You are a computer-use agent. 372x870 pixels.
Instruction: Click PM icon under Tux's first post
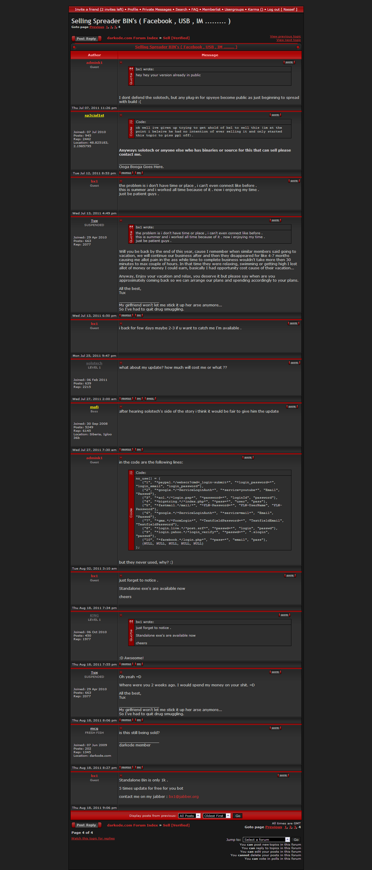139,316
